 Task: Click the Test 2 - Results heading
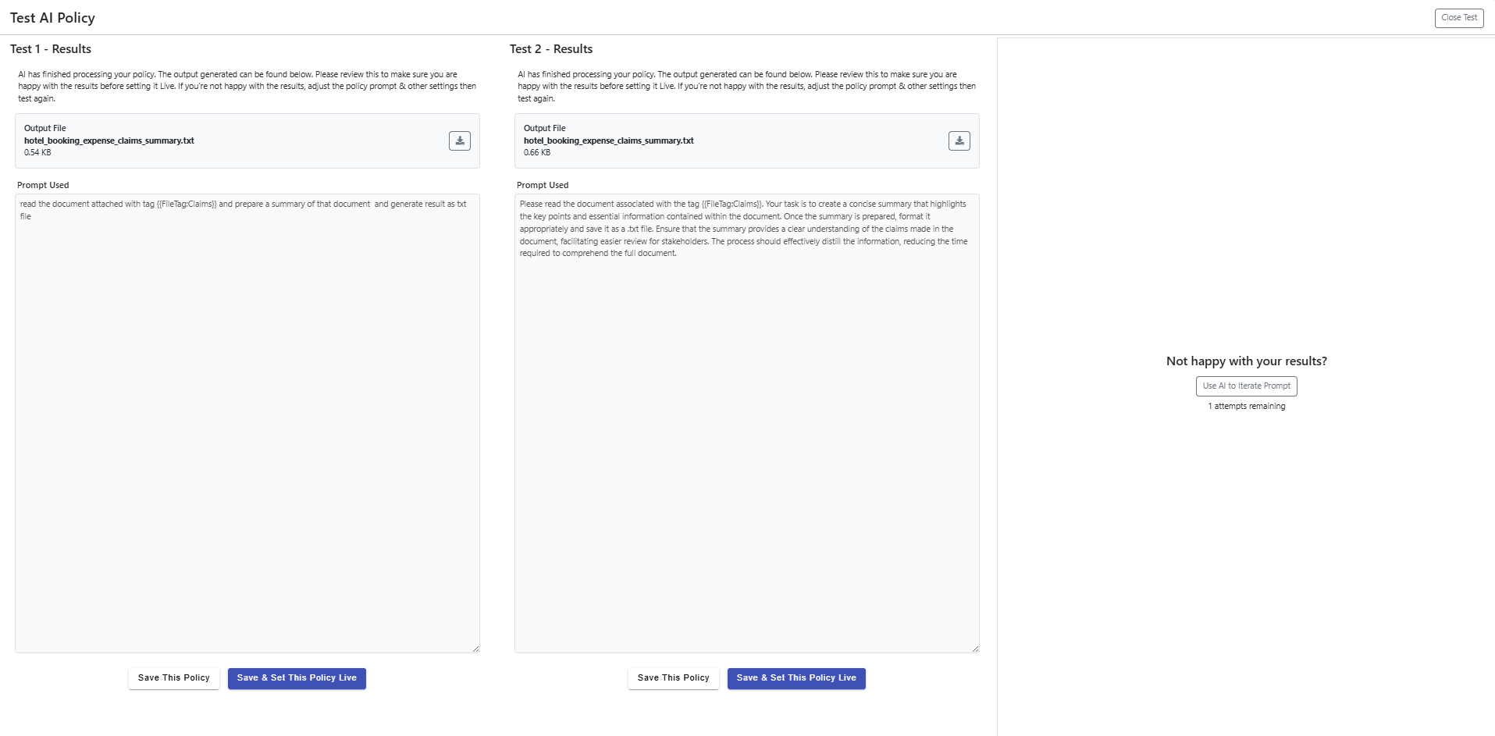(x=550, y=49)
